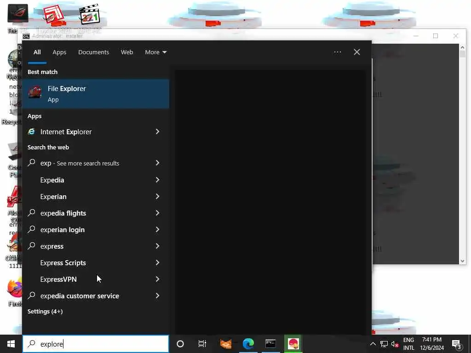Select 'Expedia' web suggestion text
Viewport: 471px width, 353px height.
pyautogui.click(x=52, y=180)
